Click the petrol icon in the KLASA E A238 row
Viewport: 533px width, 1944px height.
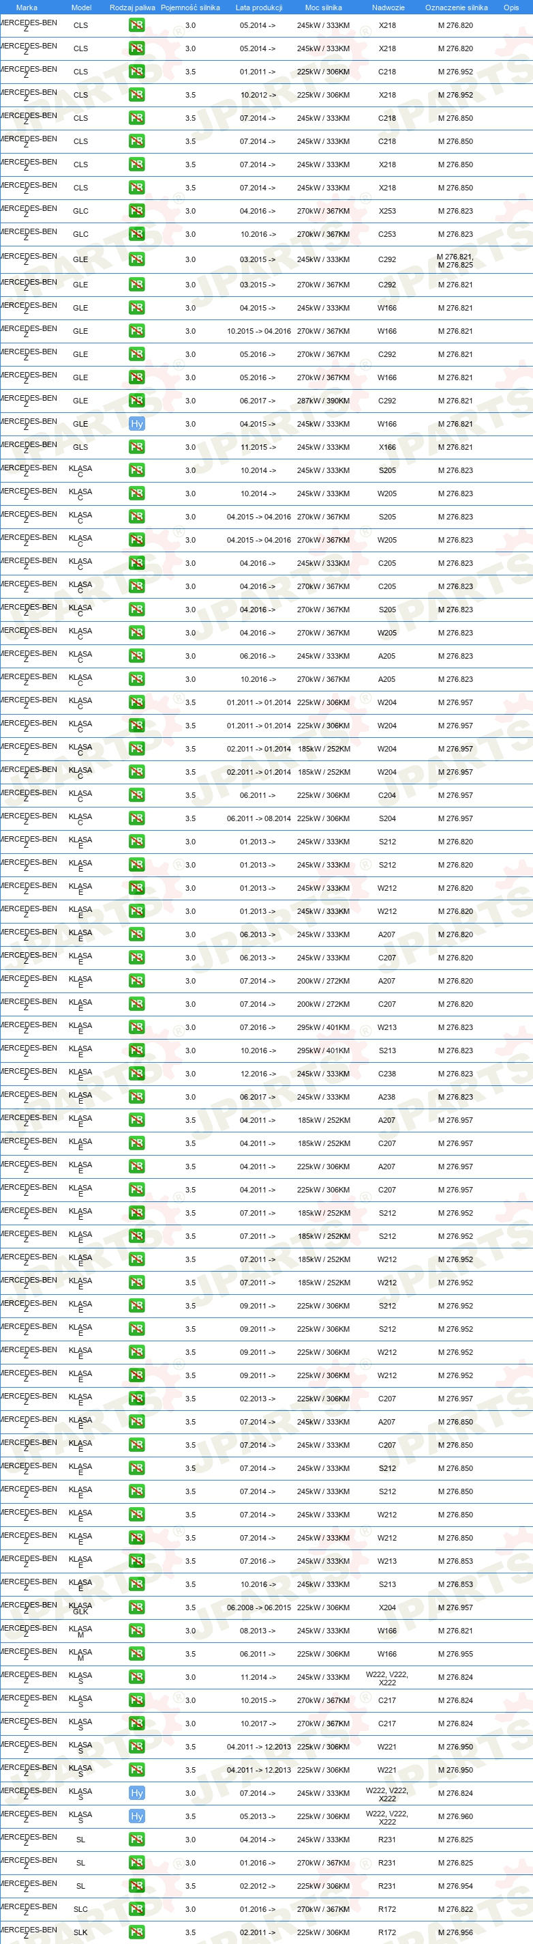pos(136,1098)
